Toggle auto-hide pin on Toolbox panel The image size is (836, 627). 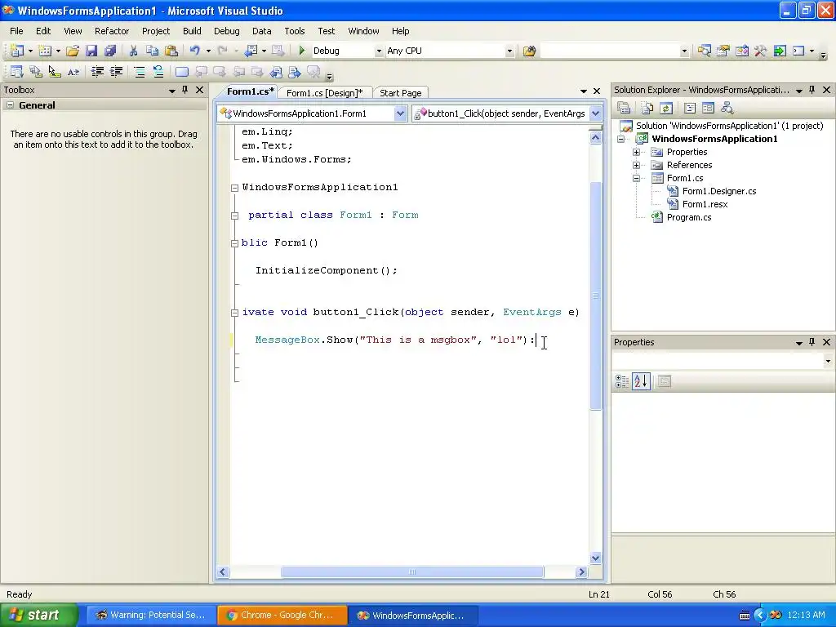coord(185,90)
